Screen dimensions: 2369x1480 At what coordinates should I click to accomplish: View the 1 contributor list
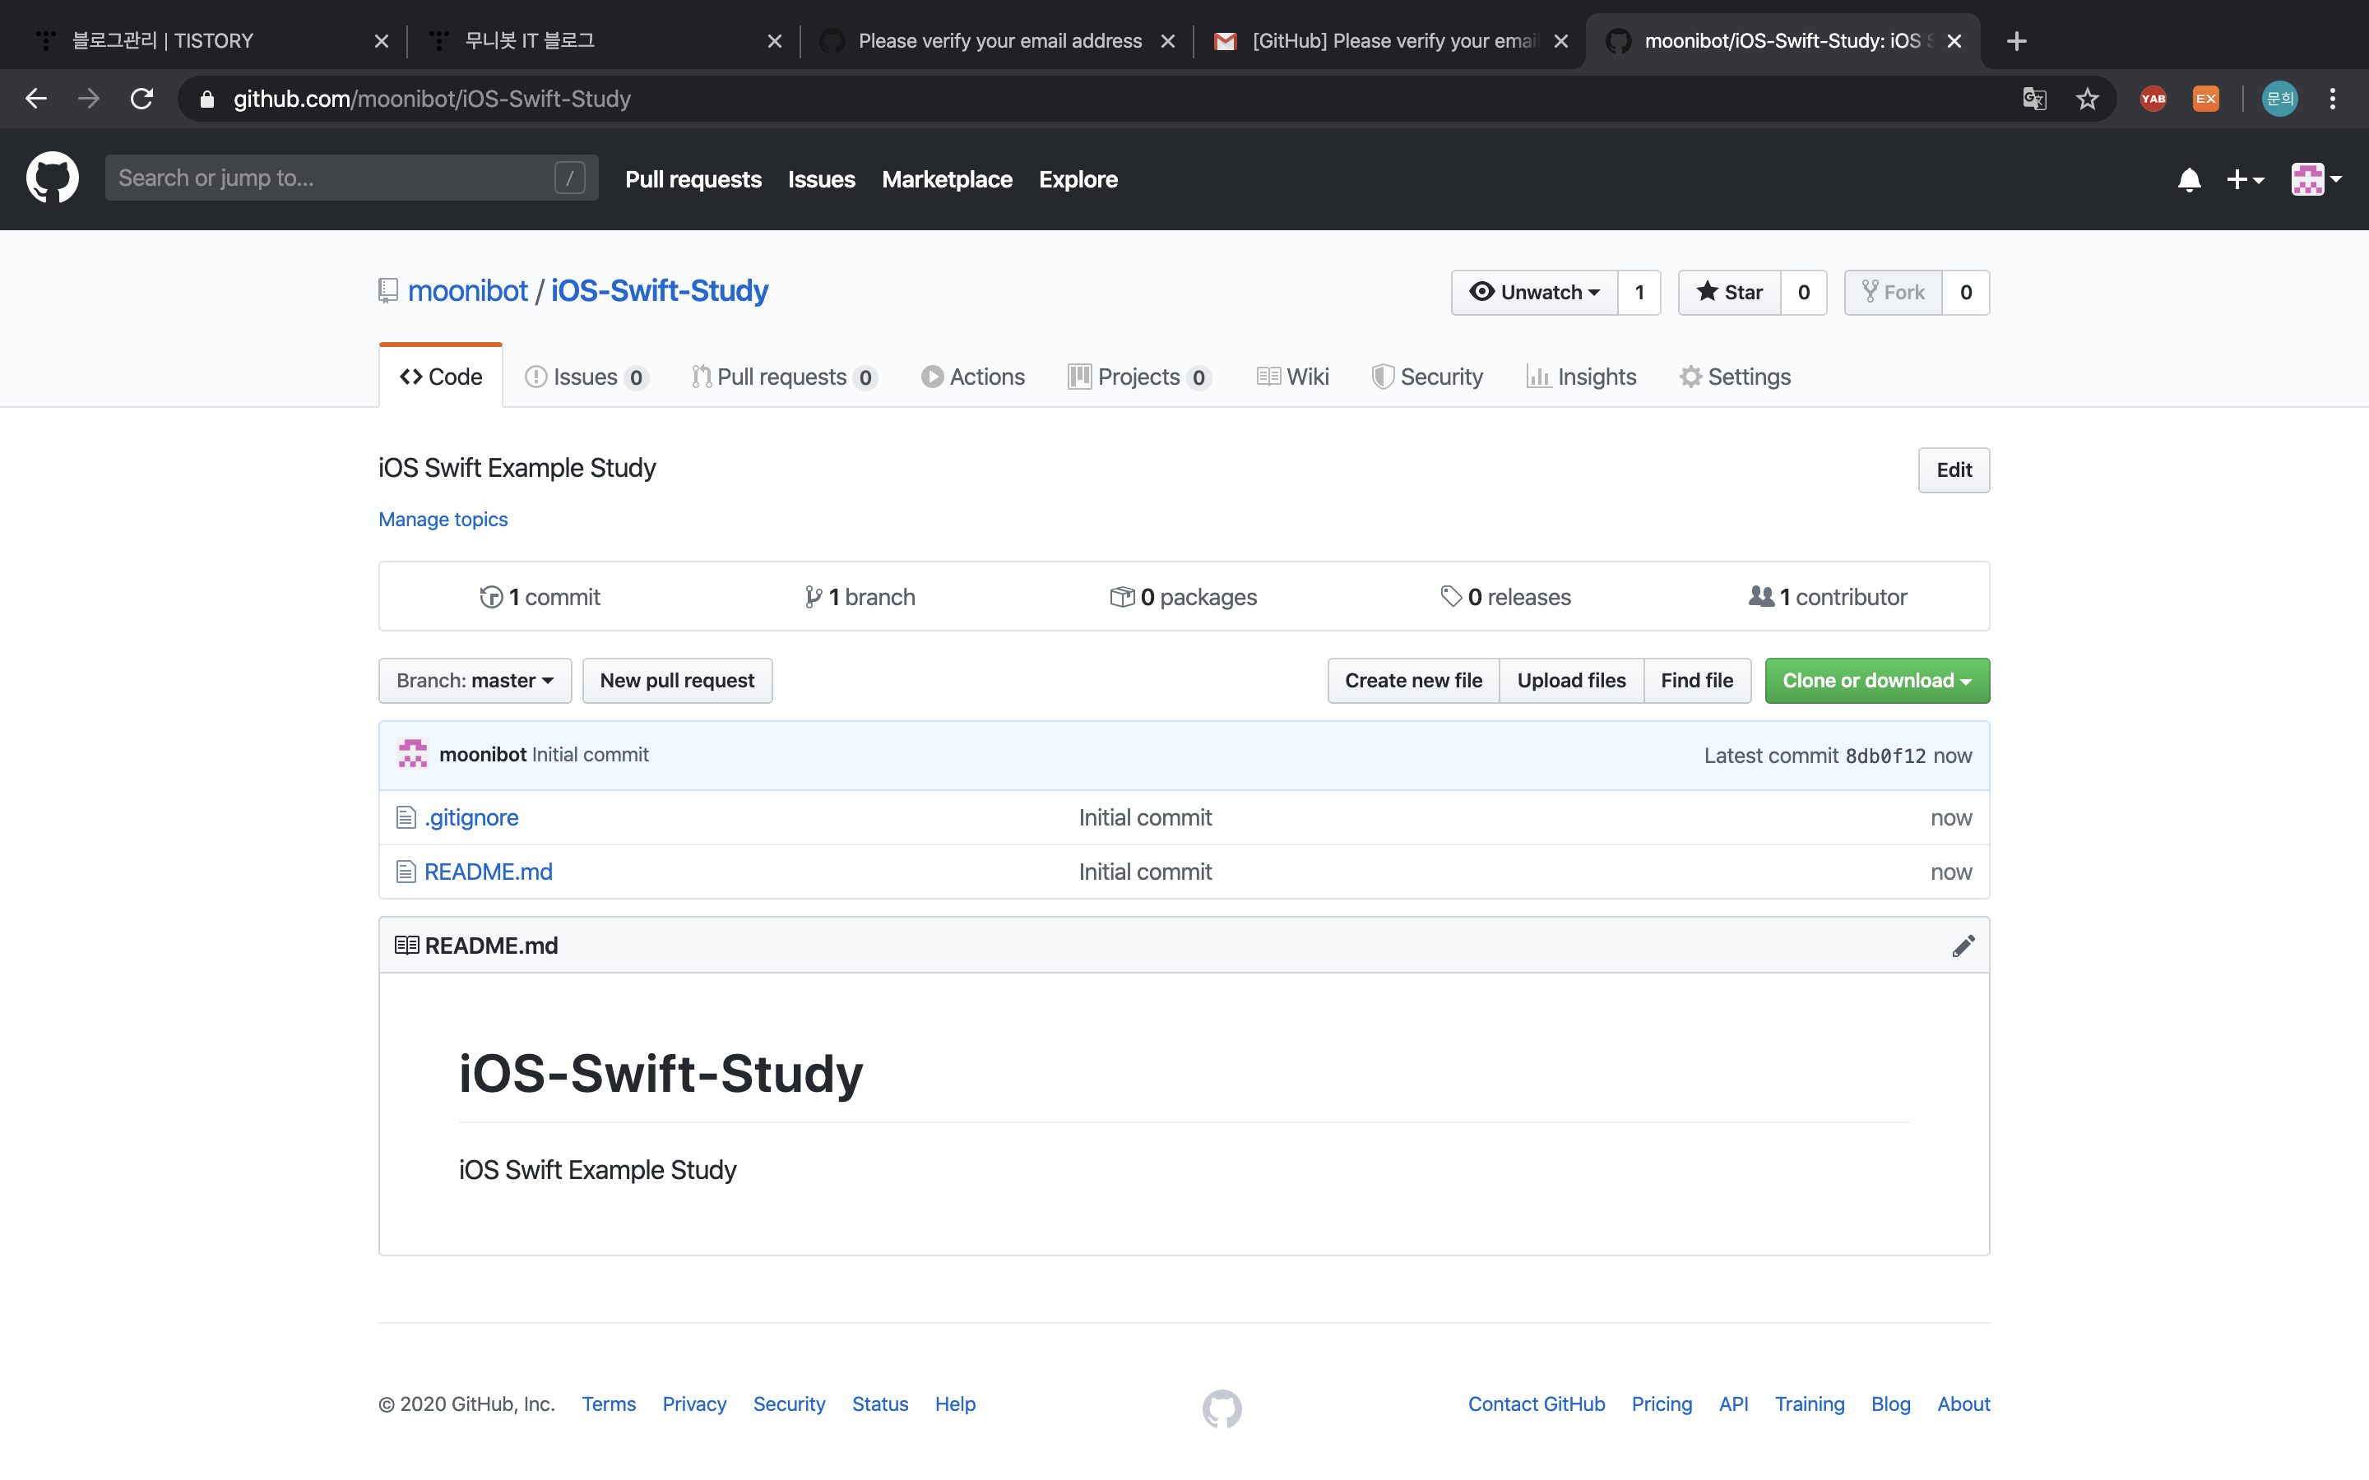click(1828, 597)
